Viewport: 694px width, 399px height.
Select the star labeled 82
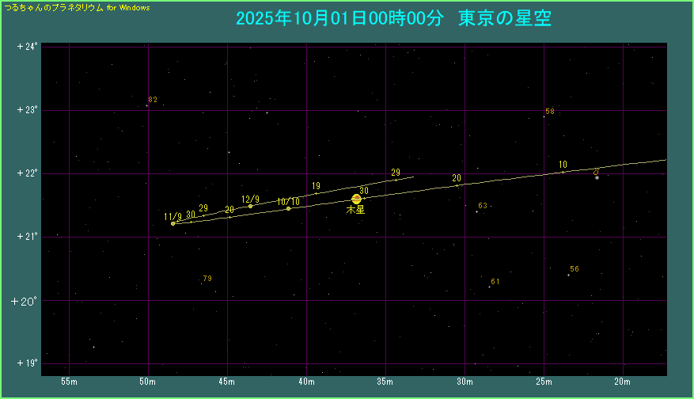147,105
